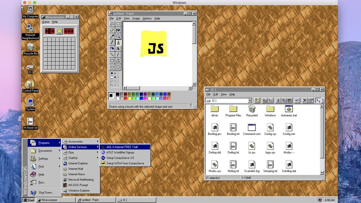Image resolution: width=361 pixels, height=203 pixels.
Task: Expand Programs in the Start menu
Action: (x=45, y=143)
